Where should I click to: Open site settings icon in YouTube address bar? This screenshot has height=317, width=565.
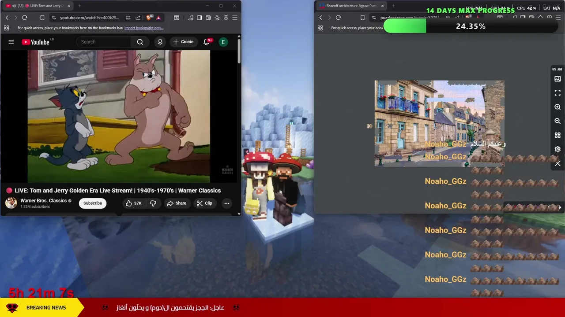pos(54,18)
